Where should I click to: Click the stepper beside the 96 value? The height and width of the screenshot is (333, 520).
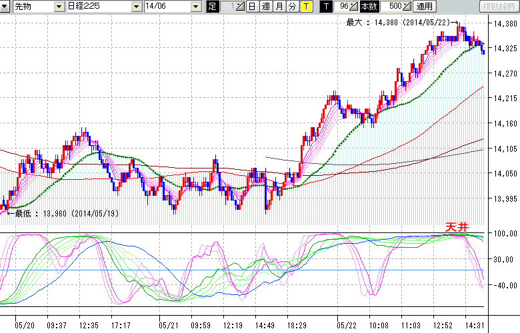pyautogui.click(x=354, y=7)
